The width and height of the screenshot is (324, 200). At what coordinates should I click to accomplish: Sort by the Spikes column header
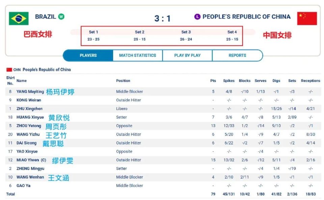pyautogui.click(x=229, y=81)
